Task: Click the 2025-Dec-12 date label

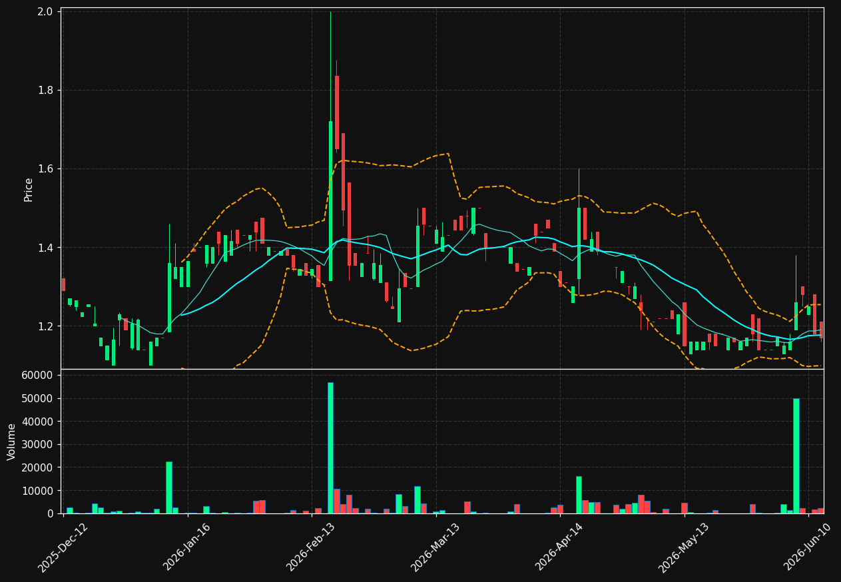Action: pyautogui.click(x=63, y=547)
